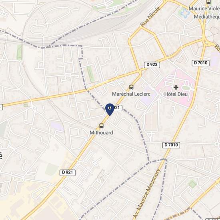Click the Maurice Violette bus stop icon
220x220 pixels.
click(208, 2)
